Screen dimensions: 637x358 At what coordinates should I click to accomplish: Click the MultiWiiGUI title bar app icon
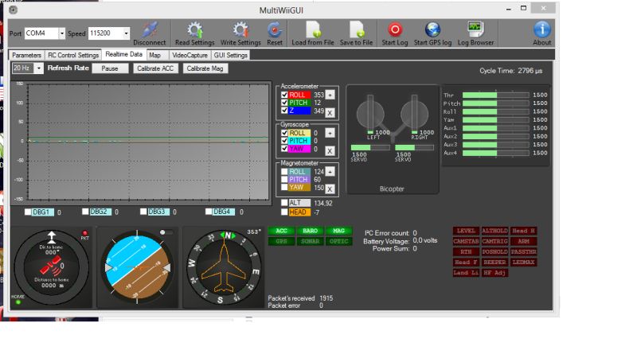(14, 10)
